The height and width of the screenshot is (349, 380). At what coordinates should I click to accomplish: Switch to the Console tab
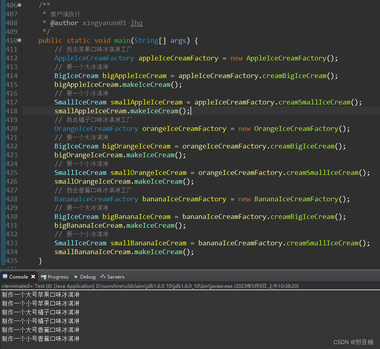(19, 277)
